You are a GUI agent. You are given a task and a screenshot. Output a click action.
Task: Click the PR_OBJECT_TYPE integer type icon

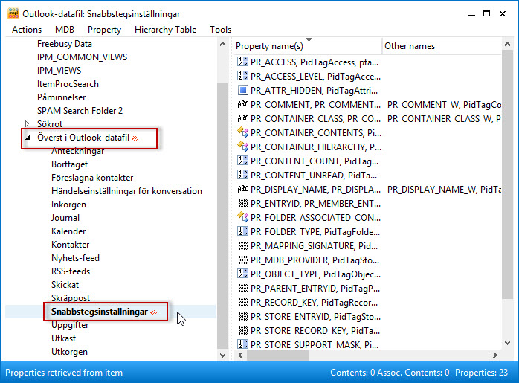click(242, 274)
